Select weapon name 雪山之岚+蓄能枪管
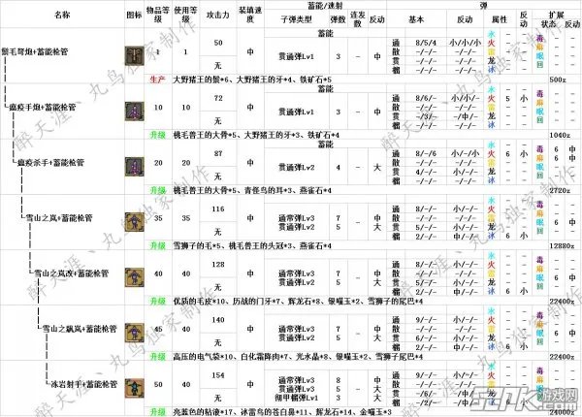Viewport: 582px width, 417px height. click(x=59, y=218)
